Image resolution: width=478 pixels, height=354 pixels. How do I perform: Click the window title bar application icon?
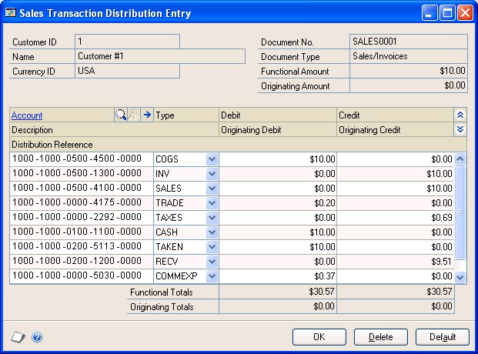click(x=10, y=13)
